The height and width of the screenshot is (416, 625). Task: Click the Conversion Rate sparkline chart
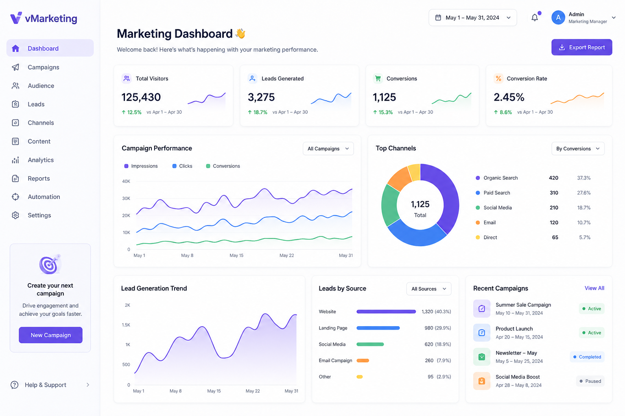577,99
